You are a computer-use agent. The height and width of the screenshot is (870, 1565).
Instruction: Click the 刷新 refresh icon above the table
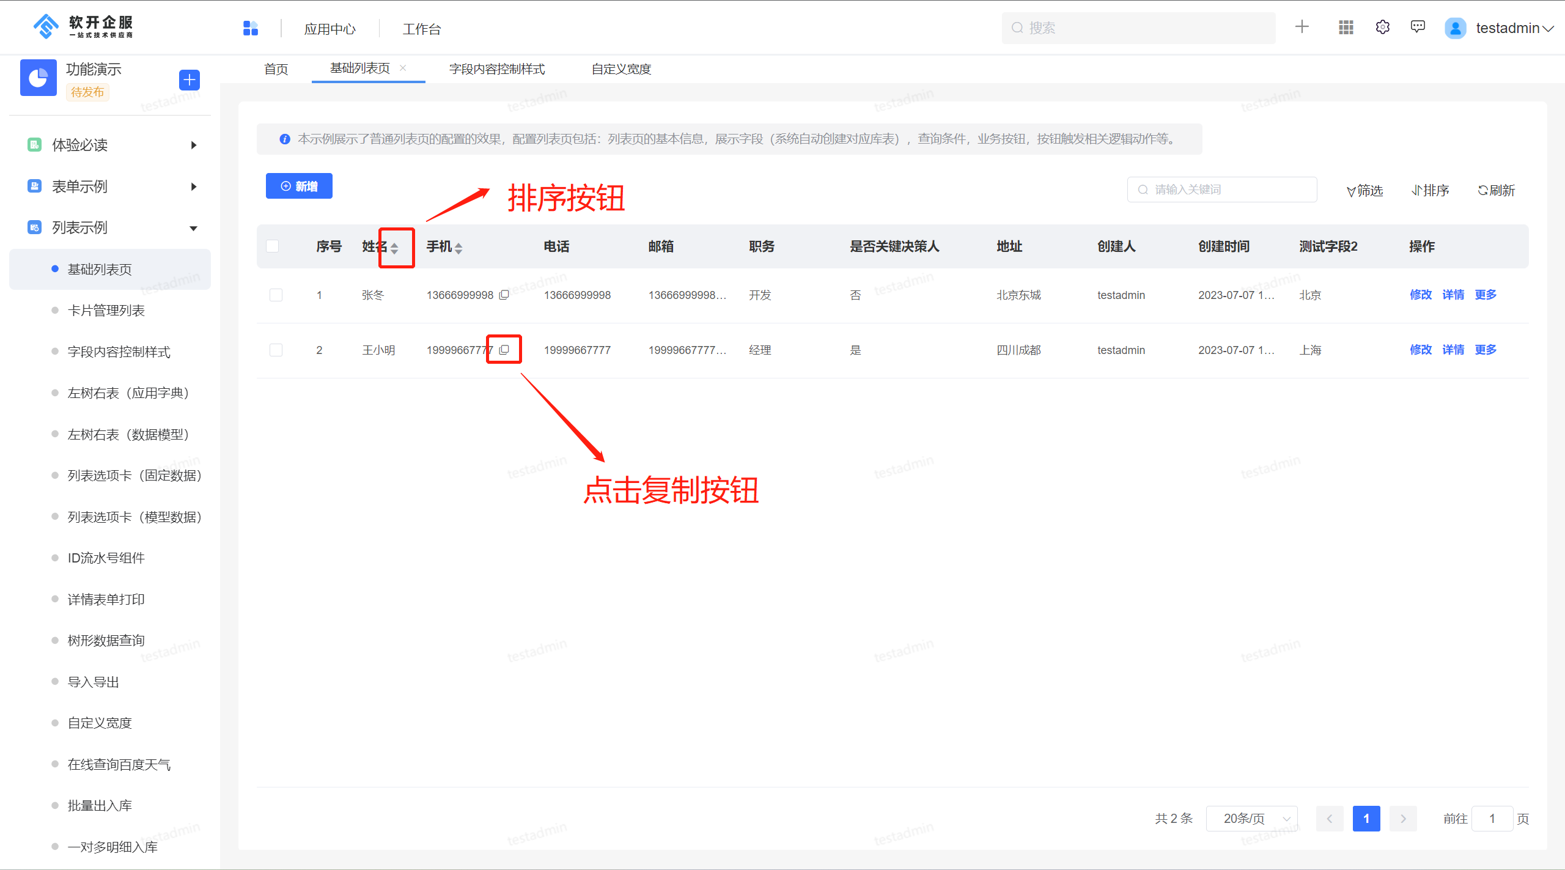point(1496,190)
